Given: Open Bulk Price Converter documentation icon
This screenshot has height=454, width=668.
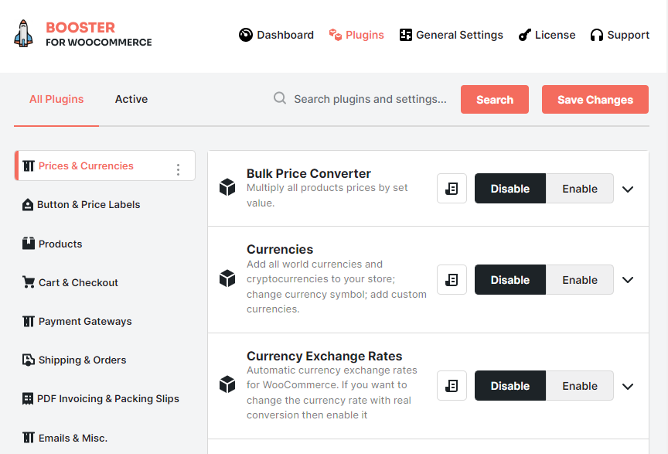Looking at the screenshot, I should (x=452, y=189).
